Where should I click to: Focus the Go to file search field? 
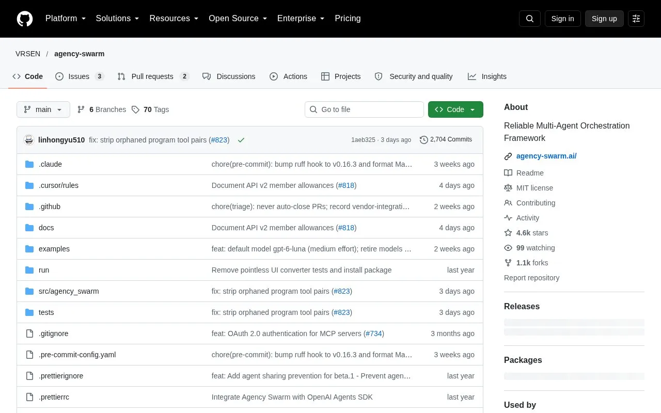coord(364,109)
